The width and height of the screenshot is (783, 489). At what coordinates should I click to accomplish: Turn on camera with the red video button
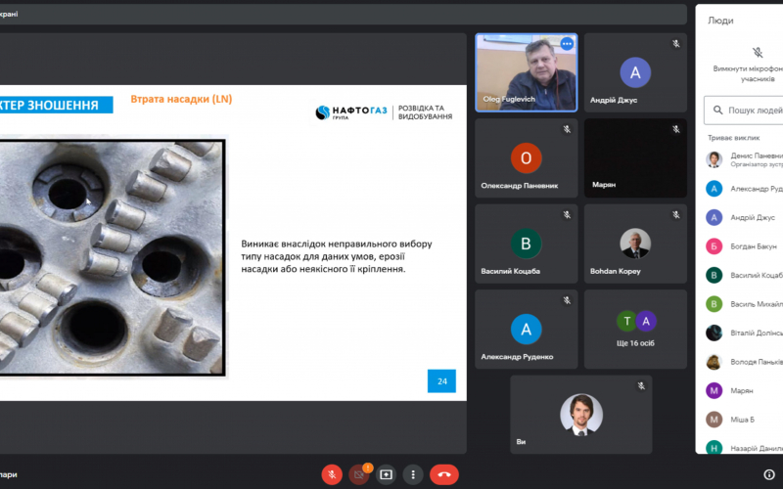358,474
